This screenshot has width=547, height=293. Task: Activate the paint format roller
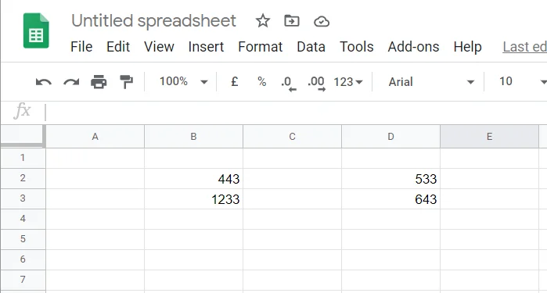[126, 82]
